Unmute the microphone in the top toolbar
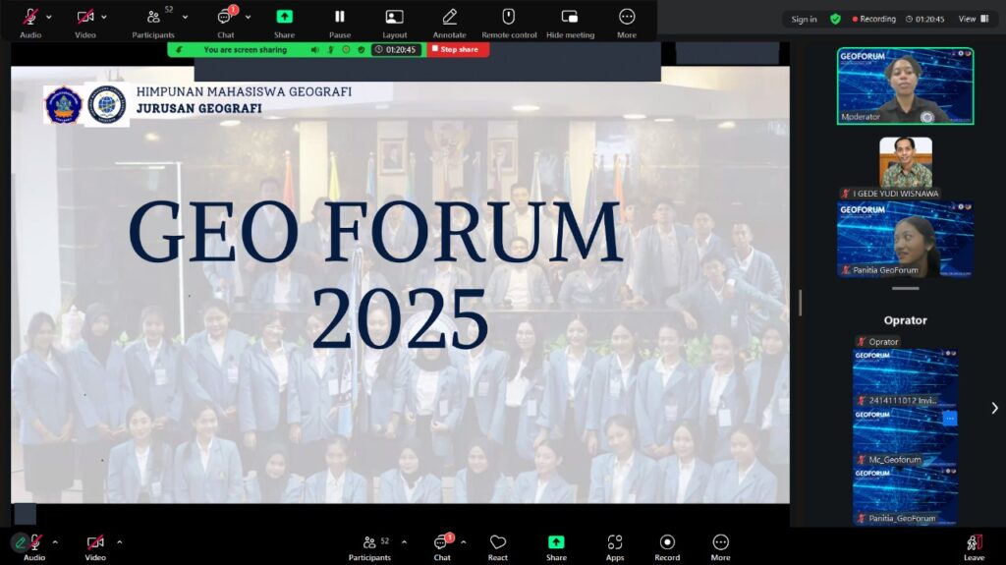The image size is (1006, 565). click(x=30, y=17)
